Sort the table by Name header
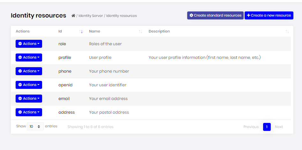This screenshot has height=150, width=302. (x=94, y=31)
